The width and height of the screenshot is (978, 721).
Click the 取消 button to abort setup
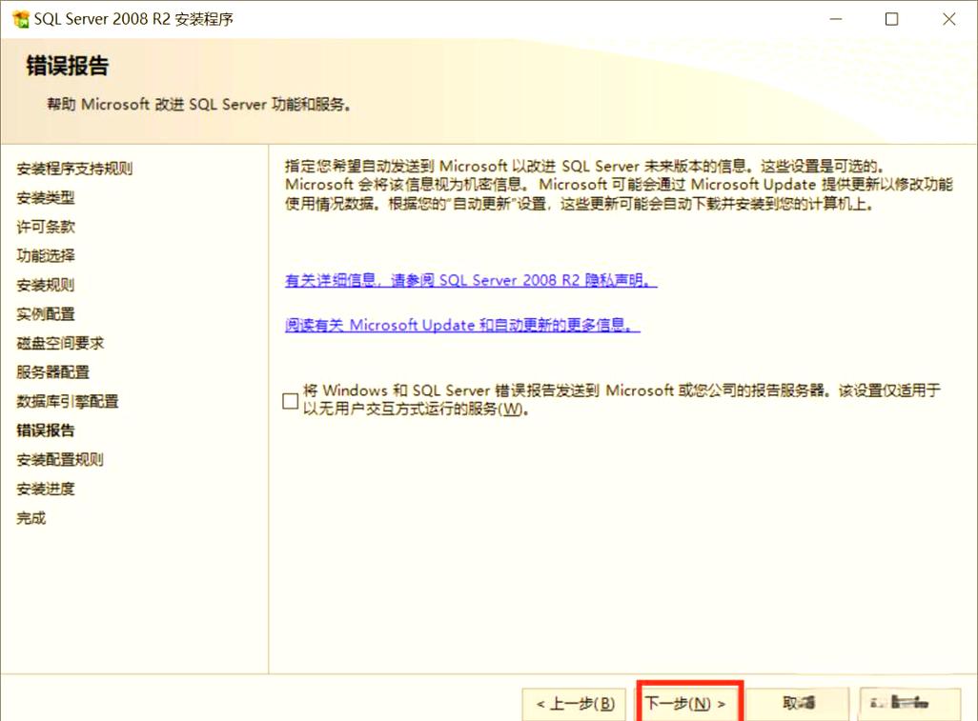tap(798, 703)
